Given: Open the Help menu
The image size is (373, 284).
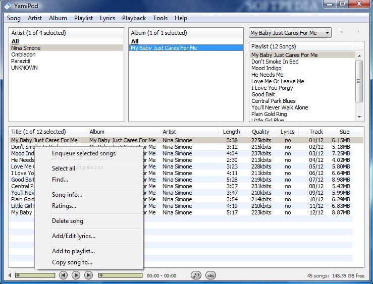Looking at the screenshot, I should click(181, 18).
